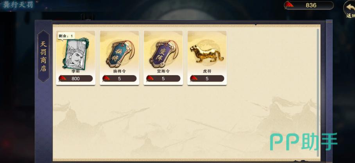
Task: Buy 变阵令 using its 5 price button
Action: click(x=163, y=79)
